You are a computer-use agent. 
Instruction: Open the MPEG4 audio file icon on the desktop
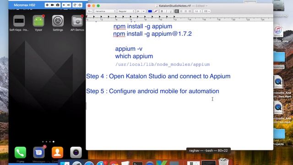278,32
